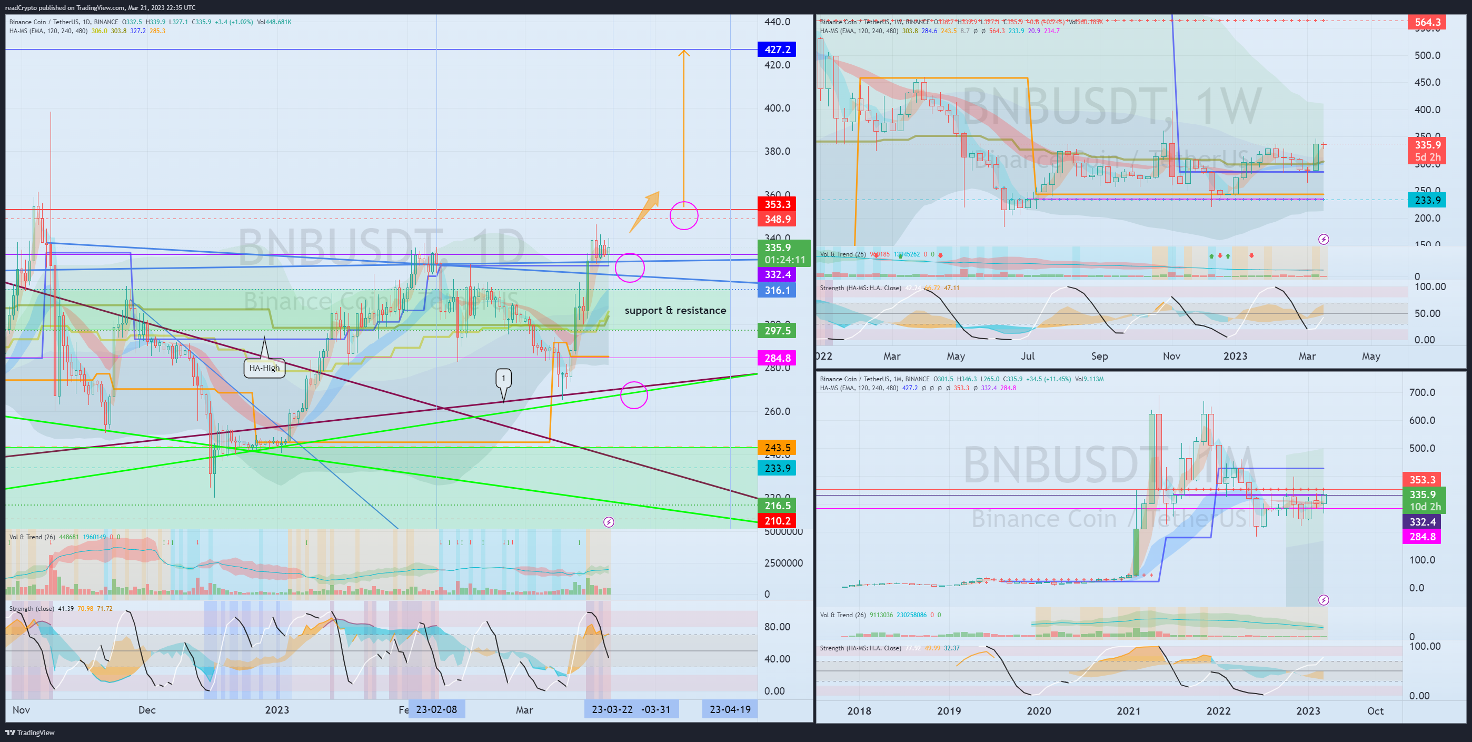1472x742 pixels.
Task: Click the daily chart symbol title 'Binance Coin / TetherUS, 1D, BINANCE'
Action: tap(63, 22)
